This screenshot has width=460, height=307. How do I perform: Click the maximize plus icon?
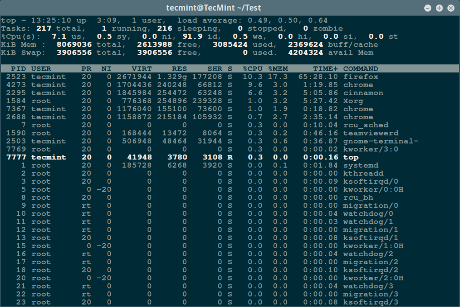pyautogui.click(x=439, y=8)
